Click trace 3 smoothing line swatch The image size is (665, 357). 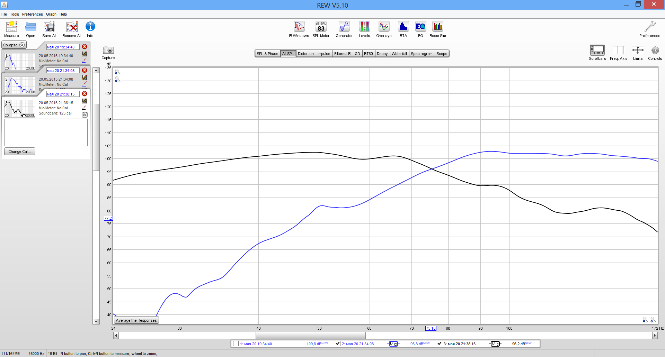coord(495,344)
